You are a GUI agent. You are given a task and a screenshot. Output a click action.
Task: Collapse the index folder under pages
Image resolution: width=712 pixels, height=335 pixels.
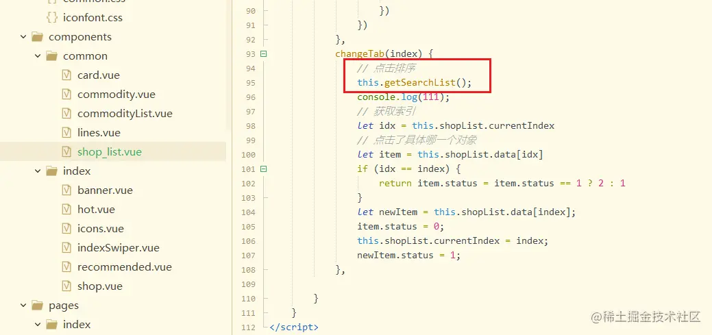(38, 325)
